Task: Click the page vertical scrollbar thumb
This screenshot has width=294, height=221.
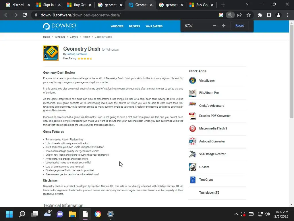Action: tap(291, 72)
